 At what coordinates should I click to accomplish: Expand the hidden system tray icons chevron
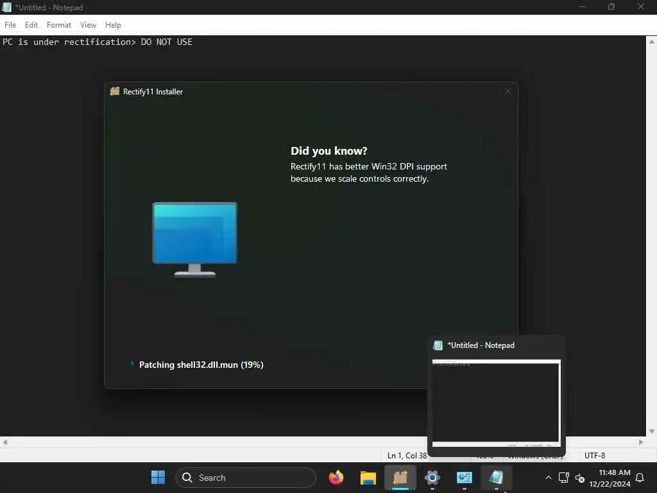tap(548, 478)
